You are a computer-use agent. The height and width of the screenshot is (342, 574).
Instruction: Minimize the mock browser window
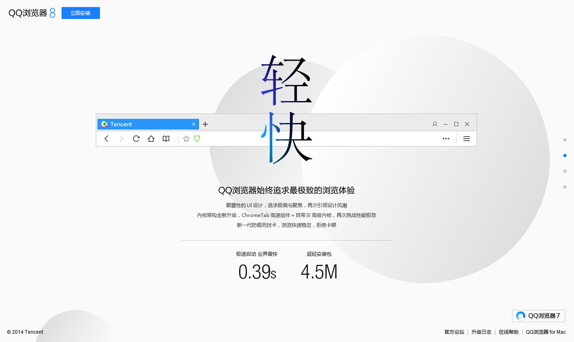click(446, 124)
